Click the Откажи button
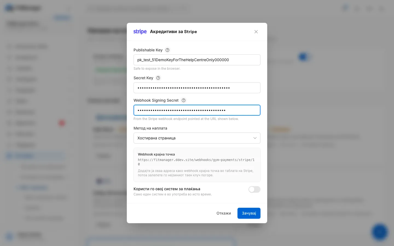Screen dimensions: 394x246 [224, 213]
